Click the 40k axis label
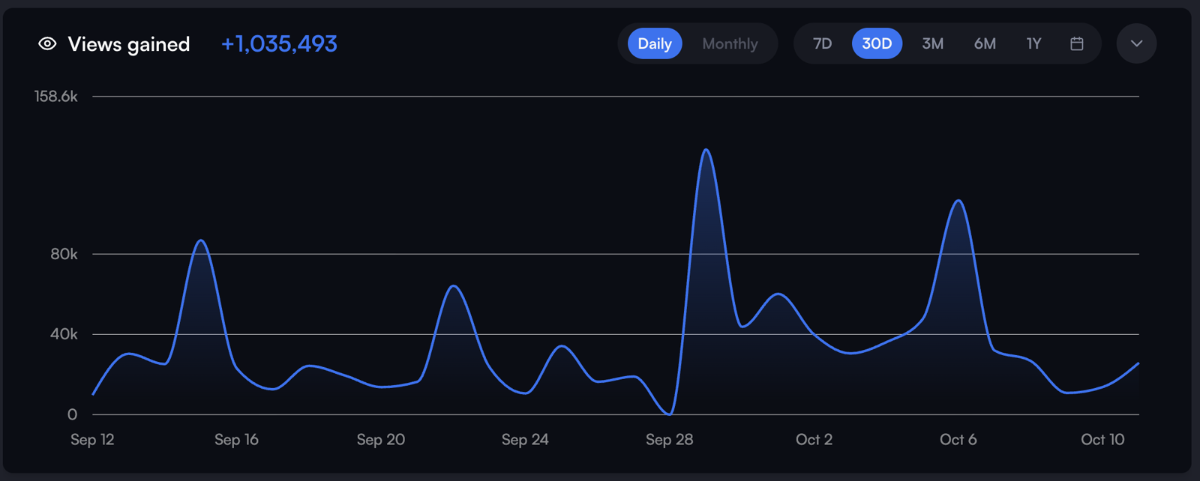 point(64,334)
